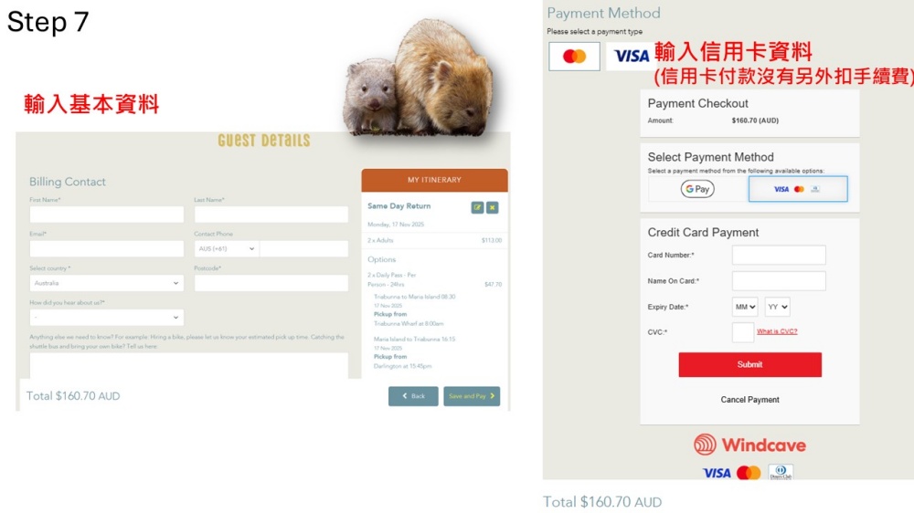Expand How did you hear about us dropdown
This screenshot has height=513, width=914.
(x=107, y=318)
